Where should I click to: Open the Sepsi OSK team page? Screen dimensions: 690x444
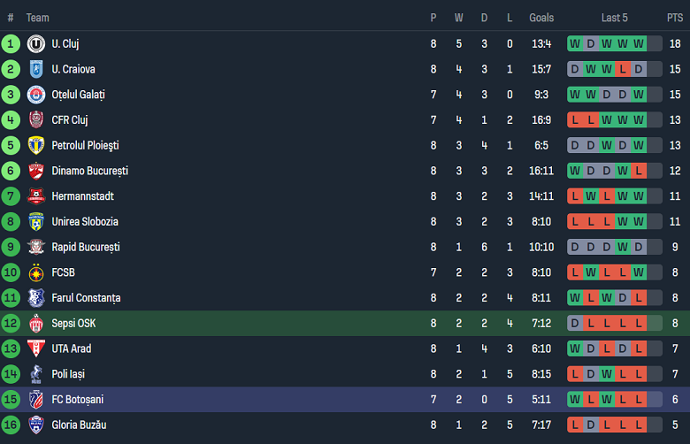73,324
